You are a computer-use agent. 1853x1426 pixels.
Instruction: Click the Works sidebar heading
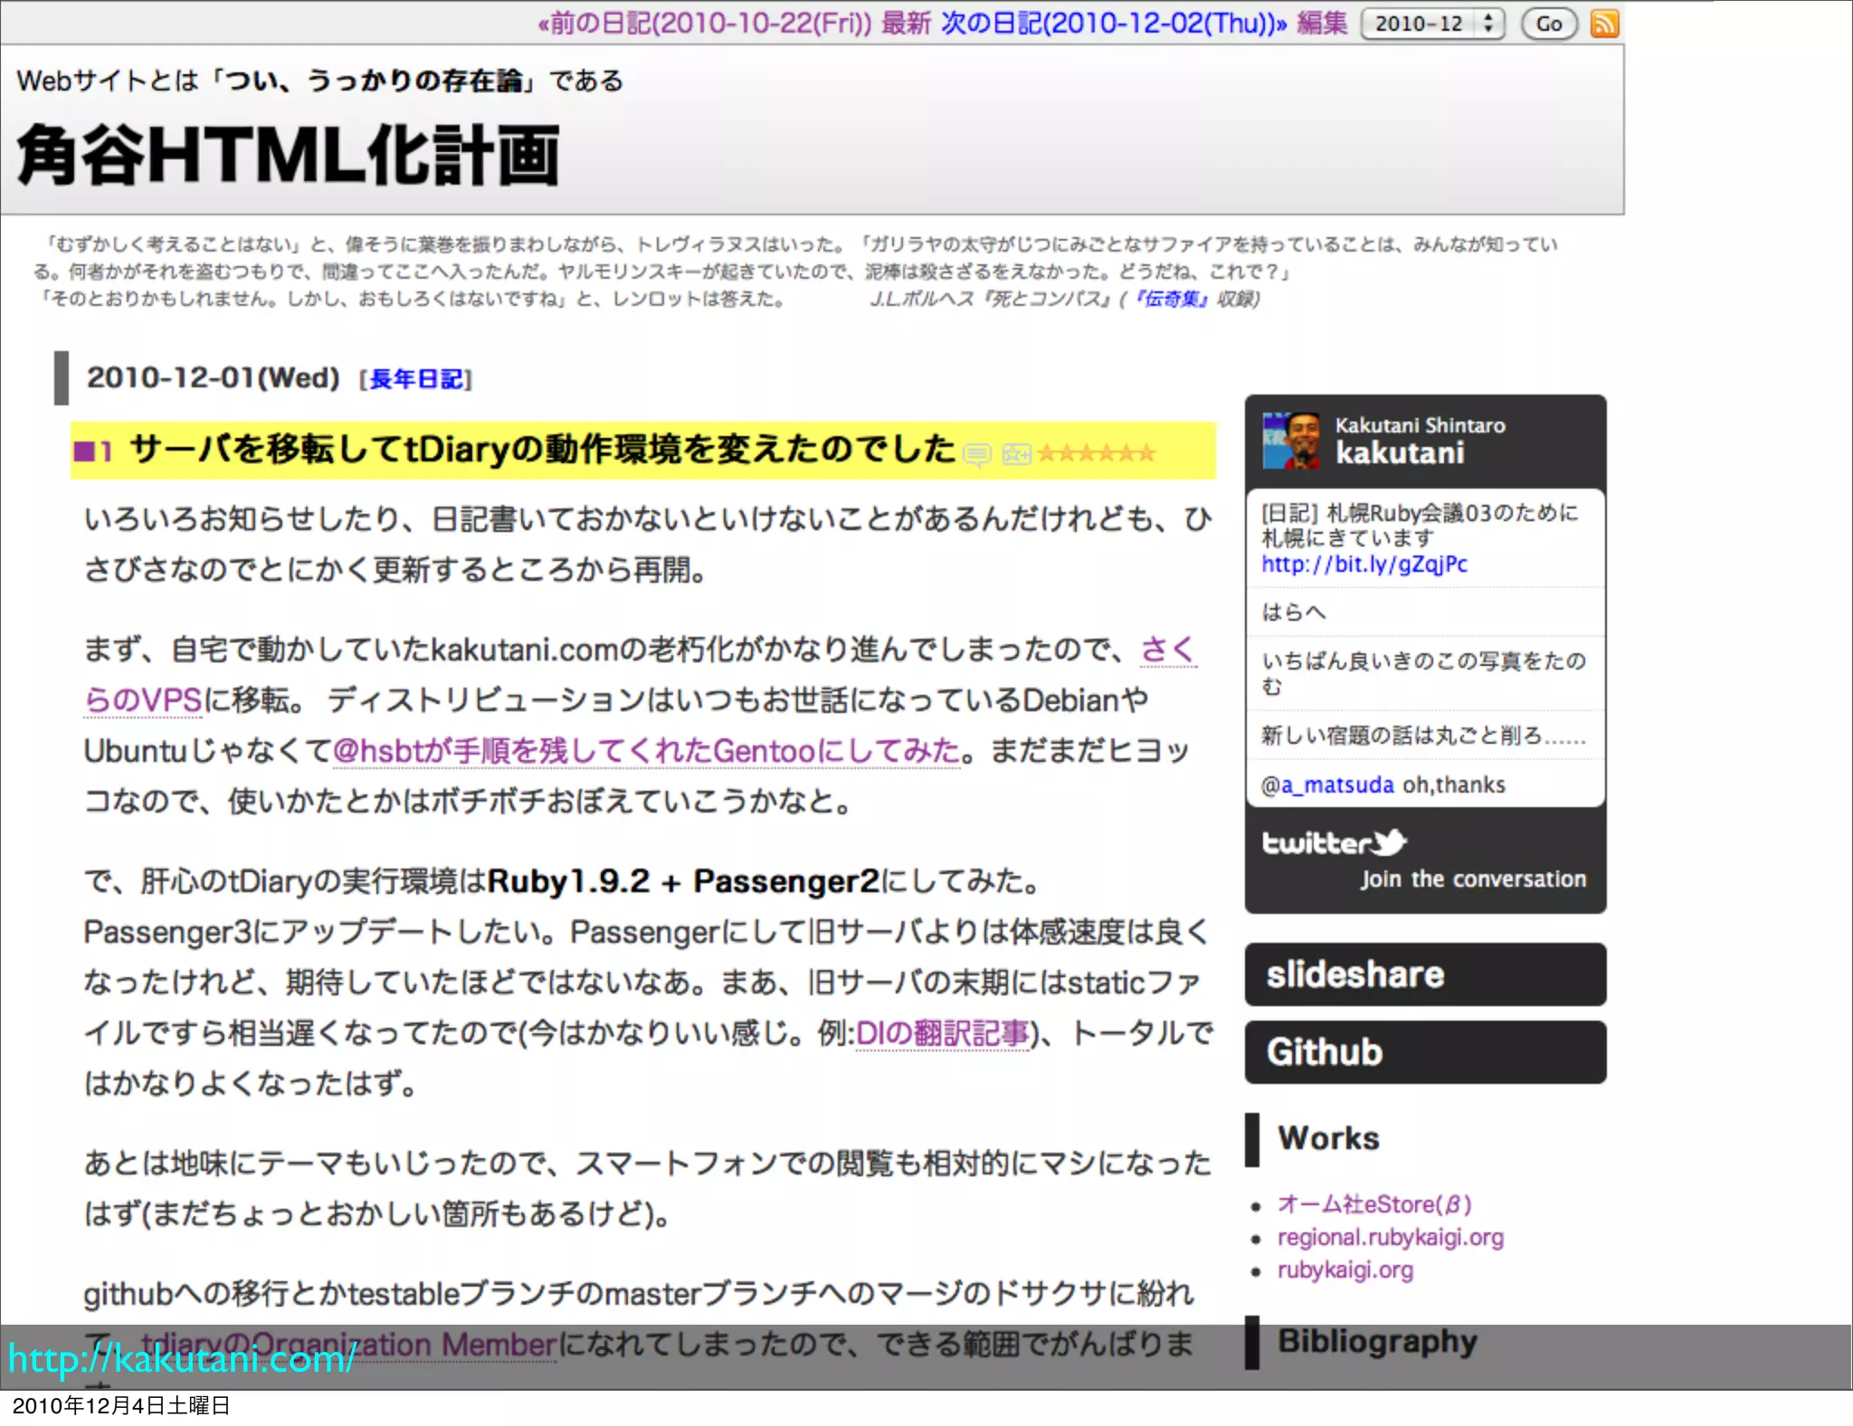(1328, 1138)
